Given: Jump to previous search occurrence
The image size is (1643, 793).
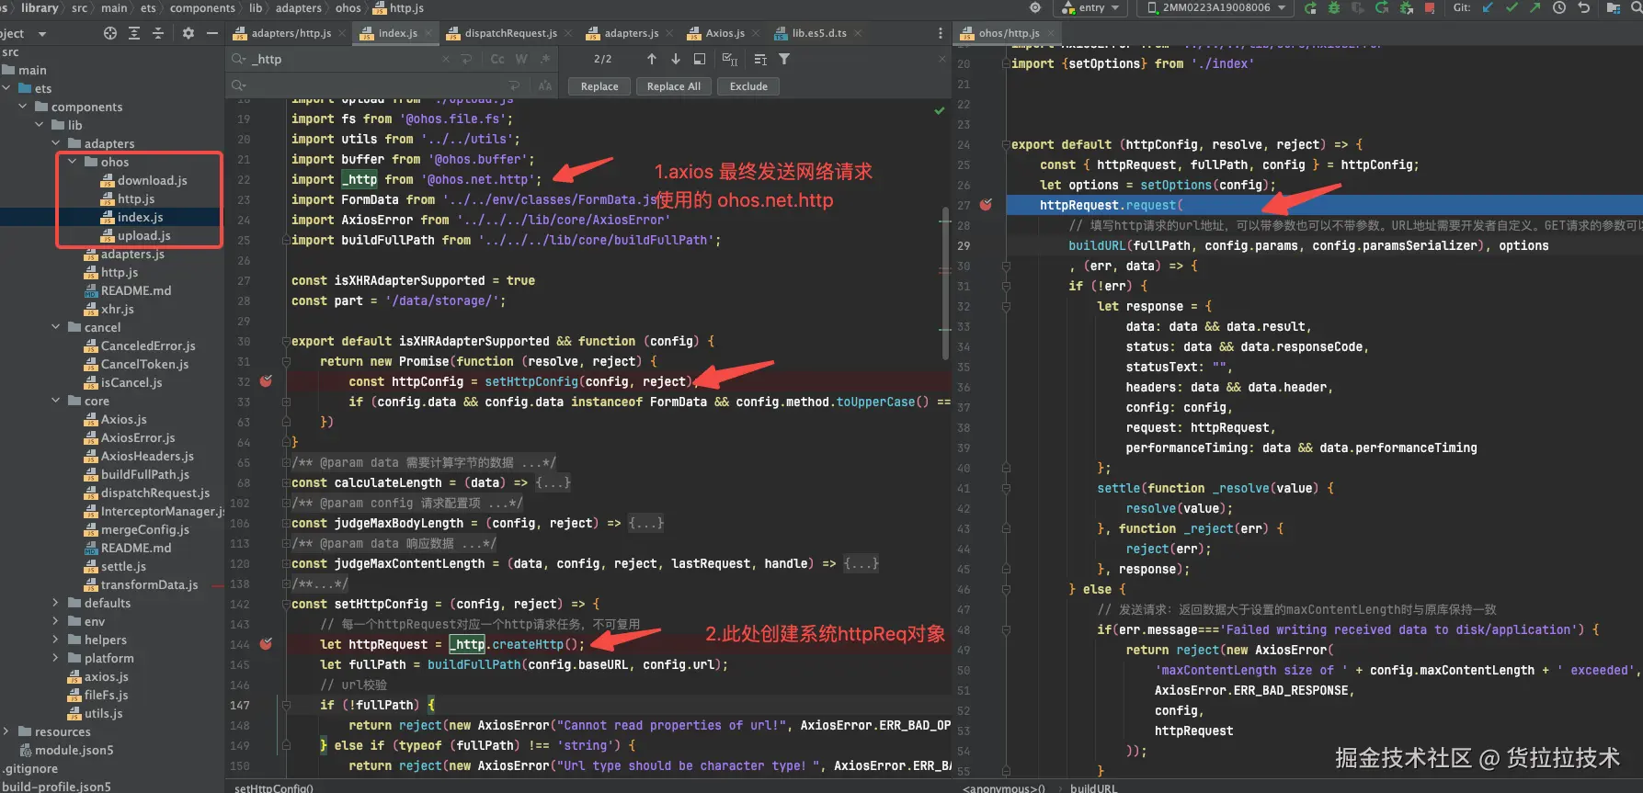Looking at the screenshot, I should (652, 59).
